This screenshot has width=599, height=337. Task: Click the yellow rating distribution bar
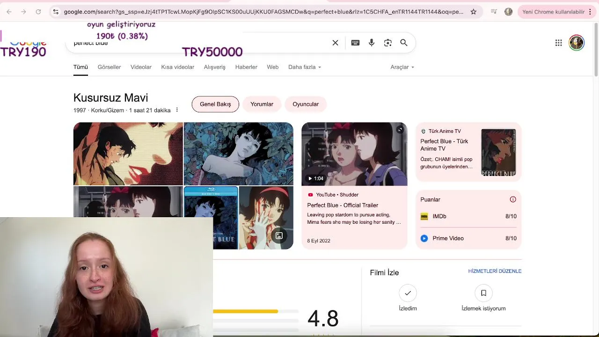coord(246,311)
